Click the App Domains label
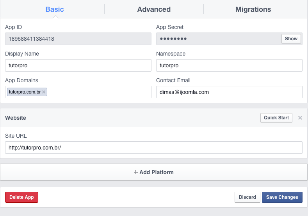Viewport: 308px width, 216px height. (x=21, y=80)
